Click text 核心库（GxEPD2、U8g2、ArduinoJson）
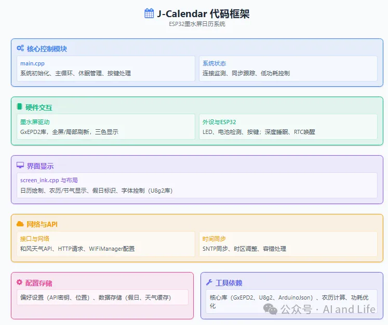The image size is (388, 325). coord(262,297)
